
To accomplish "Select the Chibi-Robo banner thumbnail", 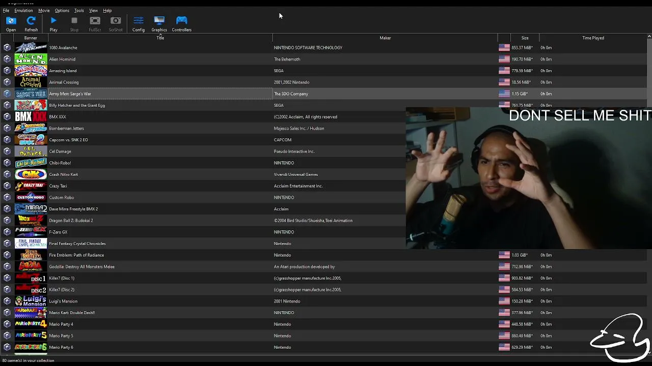I will click(x=31, y=163).
